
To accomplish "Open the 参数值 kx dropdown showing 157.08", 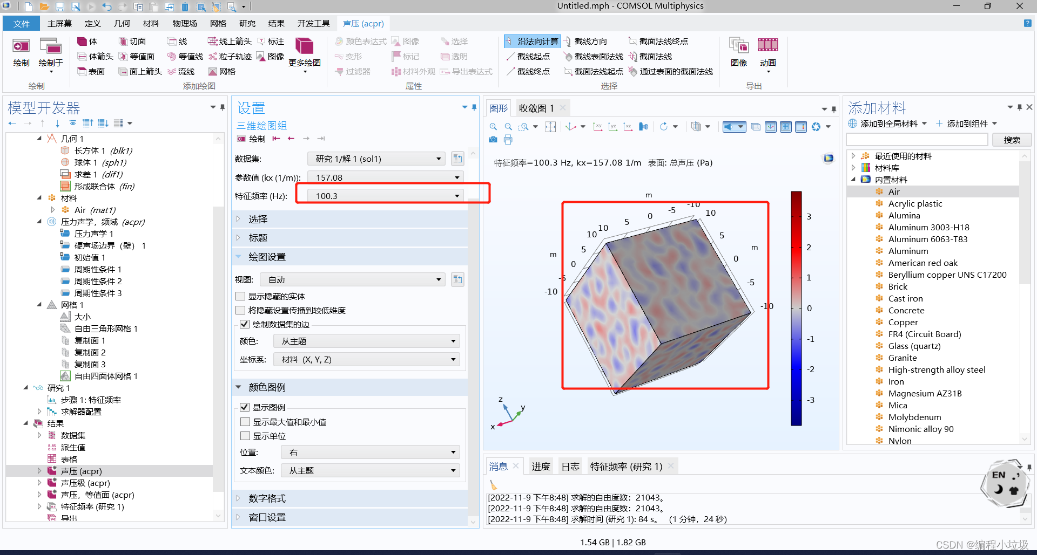I will [x=385, y=177].
